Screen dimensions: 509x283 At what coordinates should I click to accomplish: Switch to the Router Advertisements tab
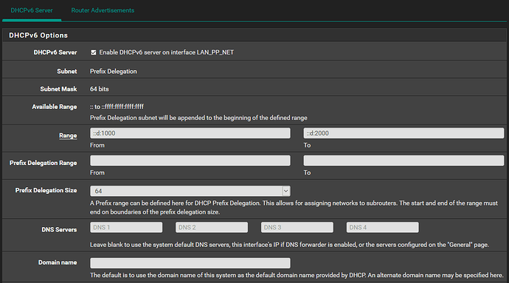(103, 10)
